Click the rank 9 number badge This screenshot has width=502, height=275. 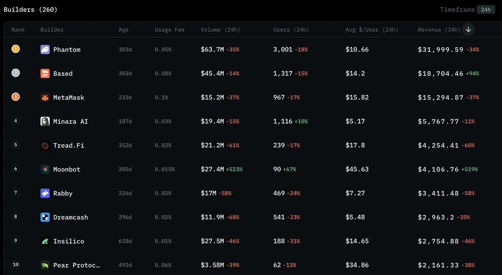(x=15, y=240)
